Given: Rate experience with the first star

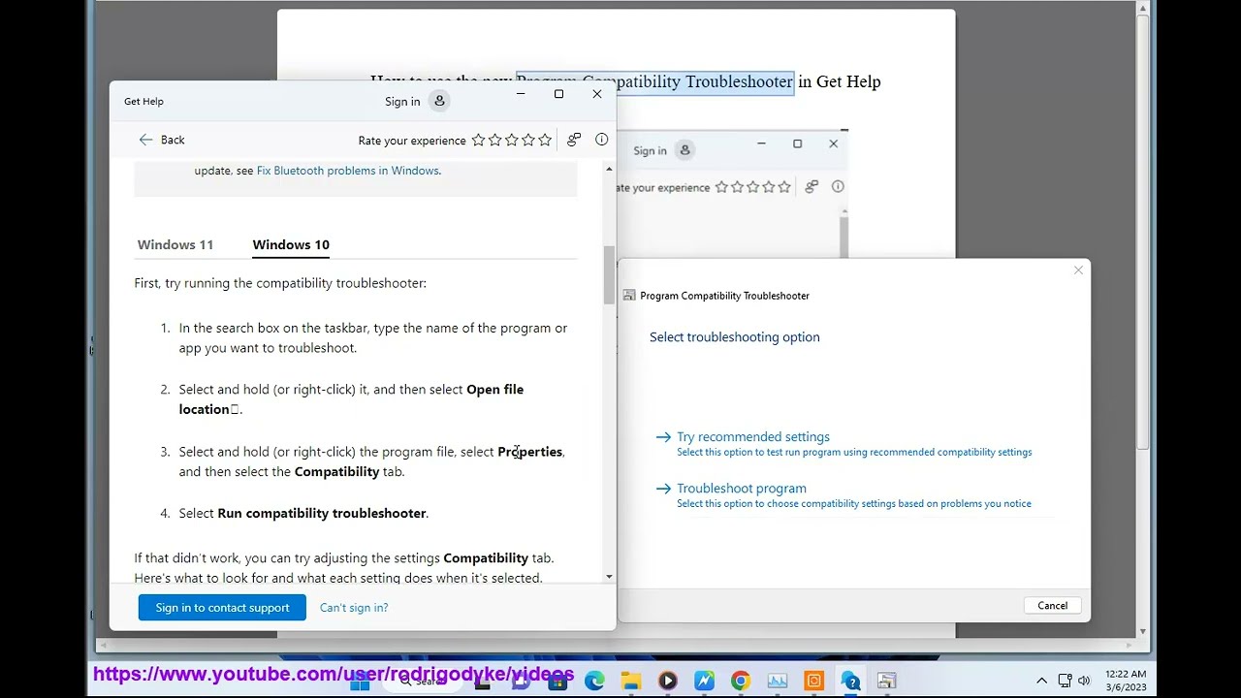Looking at the screenshot, I should click(478, 141).
